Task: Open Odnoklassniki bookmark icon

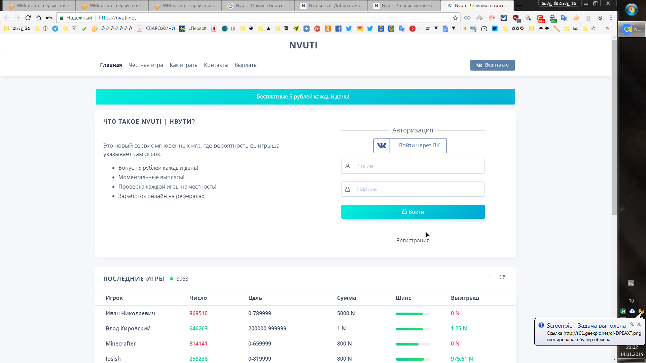Action: coord(328,29)
